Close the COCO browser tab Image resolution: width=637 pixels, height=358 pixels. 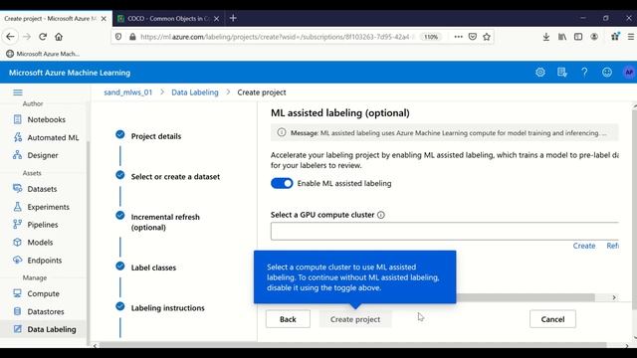coord(217,18)
